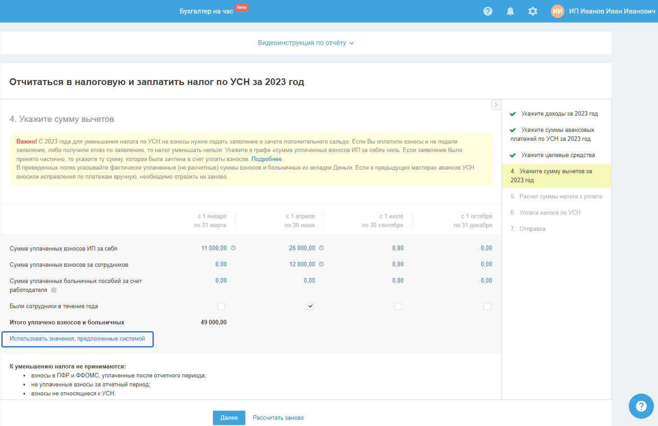Tick the employees checkbox for January–March

tap(221, 306)
